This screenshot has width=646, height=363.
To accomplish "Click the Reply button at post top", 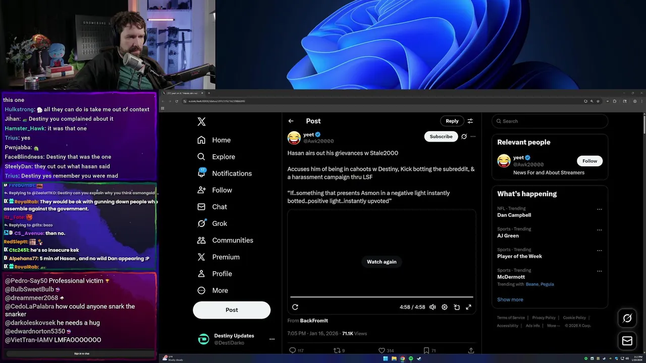I will (452, 121).
